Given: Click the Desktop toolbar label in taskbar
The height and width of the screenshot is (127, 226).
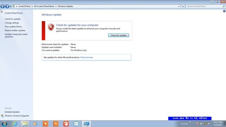Looking at the screenshot, I should (184, 124).
